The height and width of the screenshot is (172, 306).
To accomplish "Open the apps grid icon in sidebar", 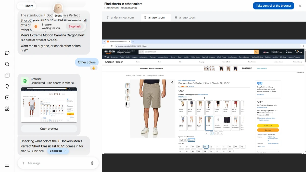I will tap(7, 109).
